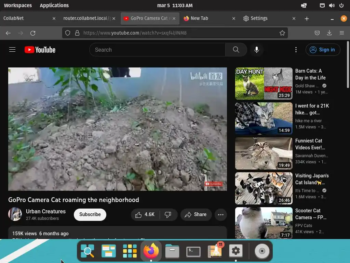Bookmark this page with the star icon

tap(282, 33)
